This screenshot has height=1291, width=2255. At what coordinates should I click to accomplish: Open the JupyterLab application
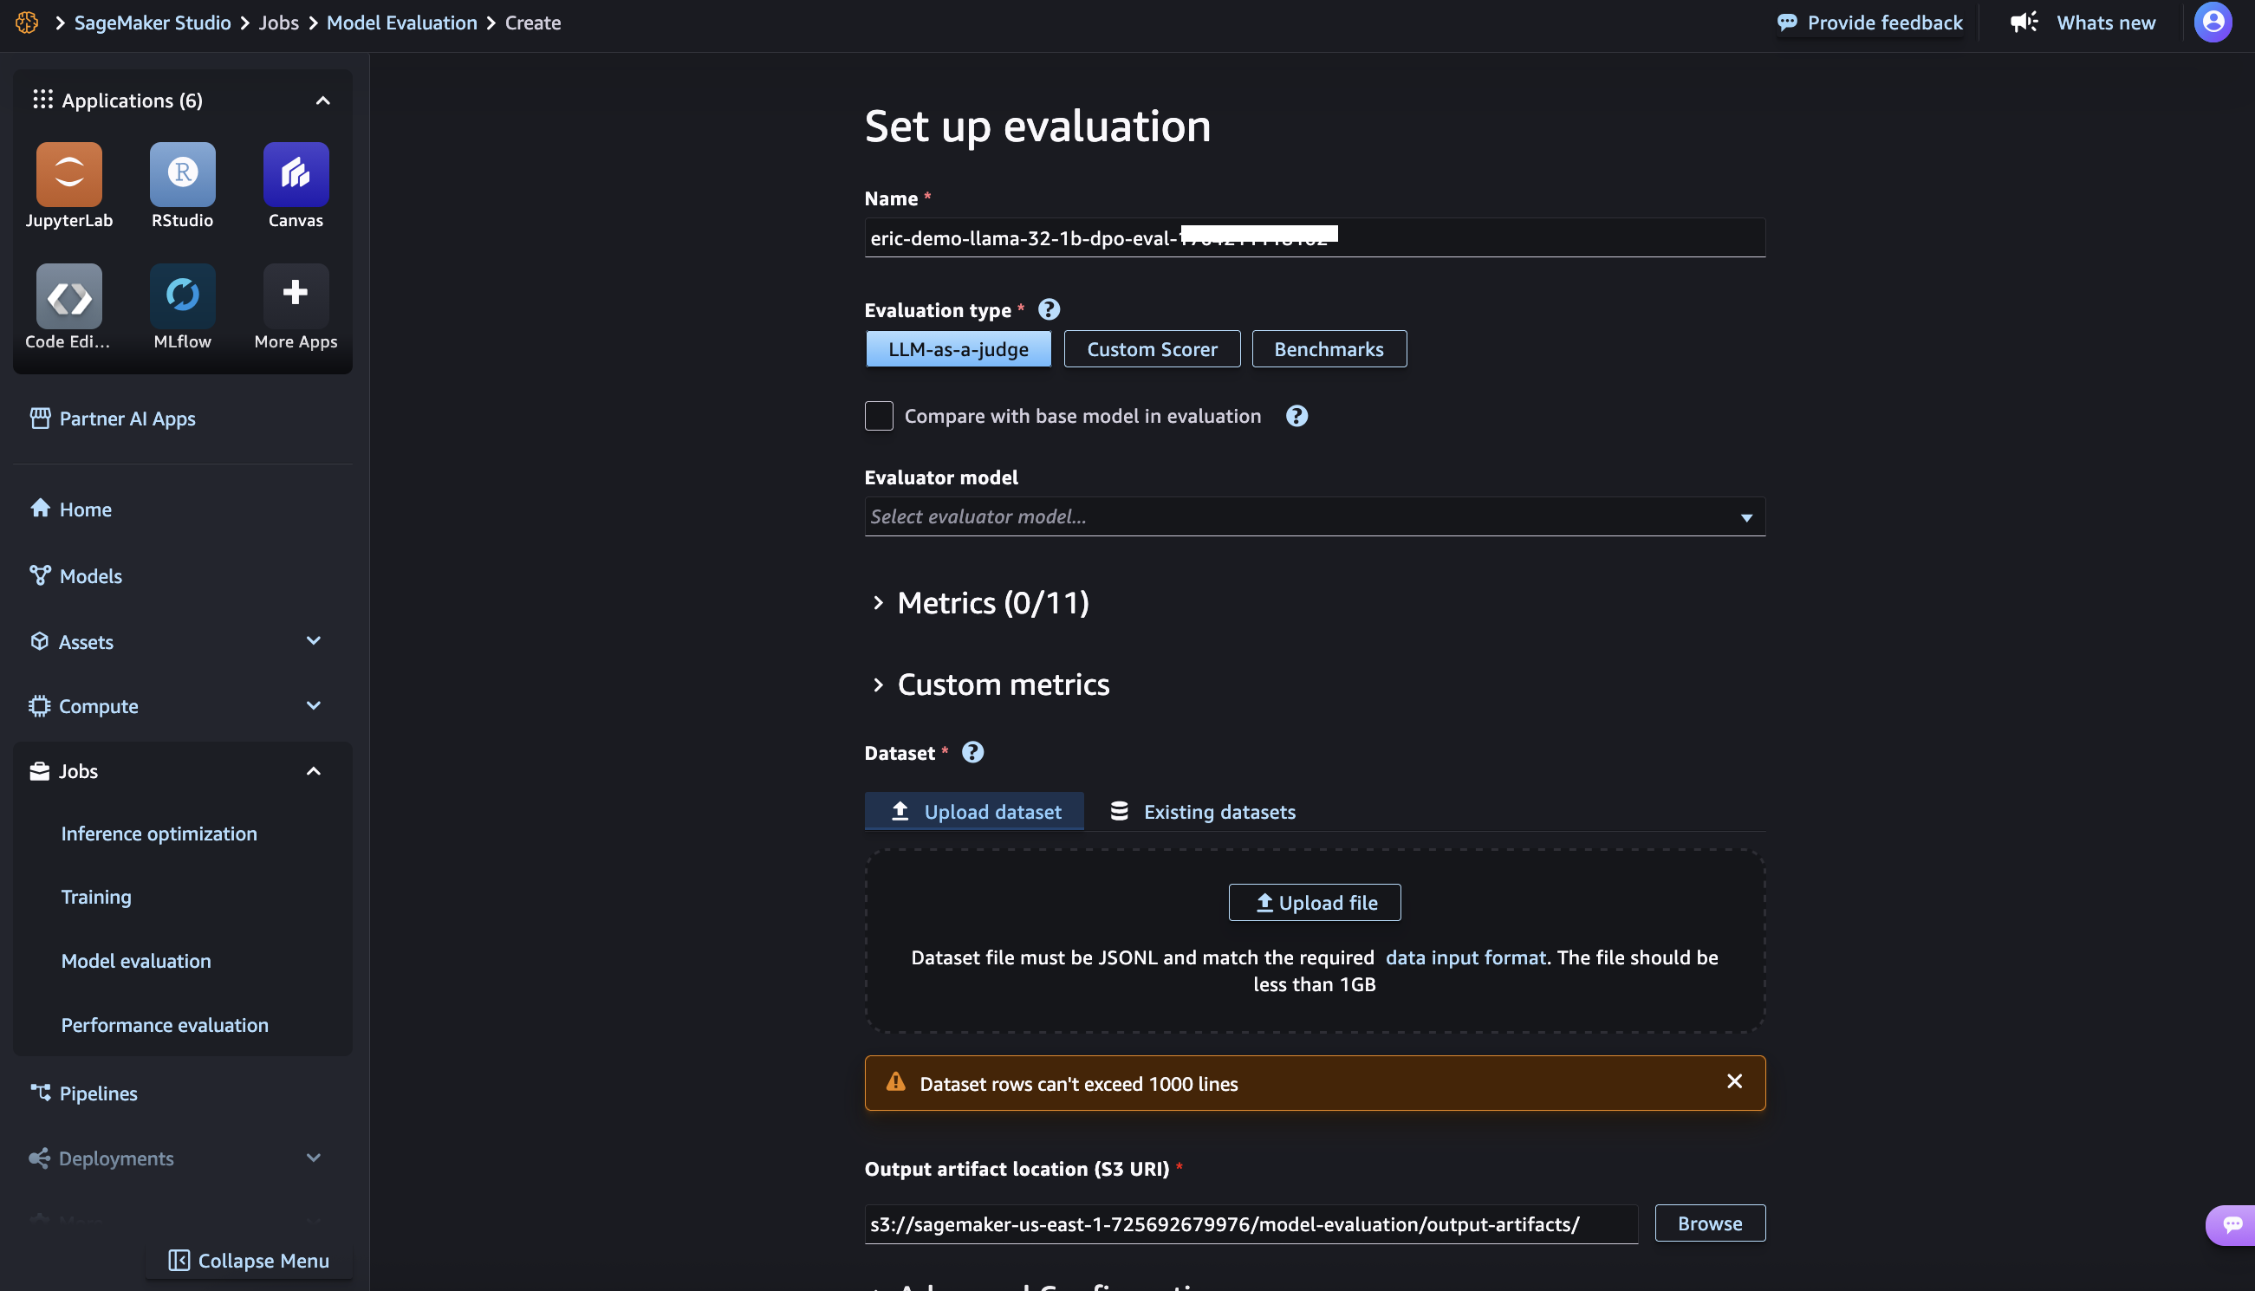(69, 174)
